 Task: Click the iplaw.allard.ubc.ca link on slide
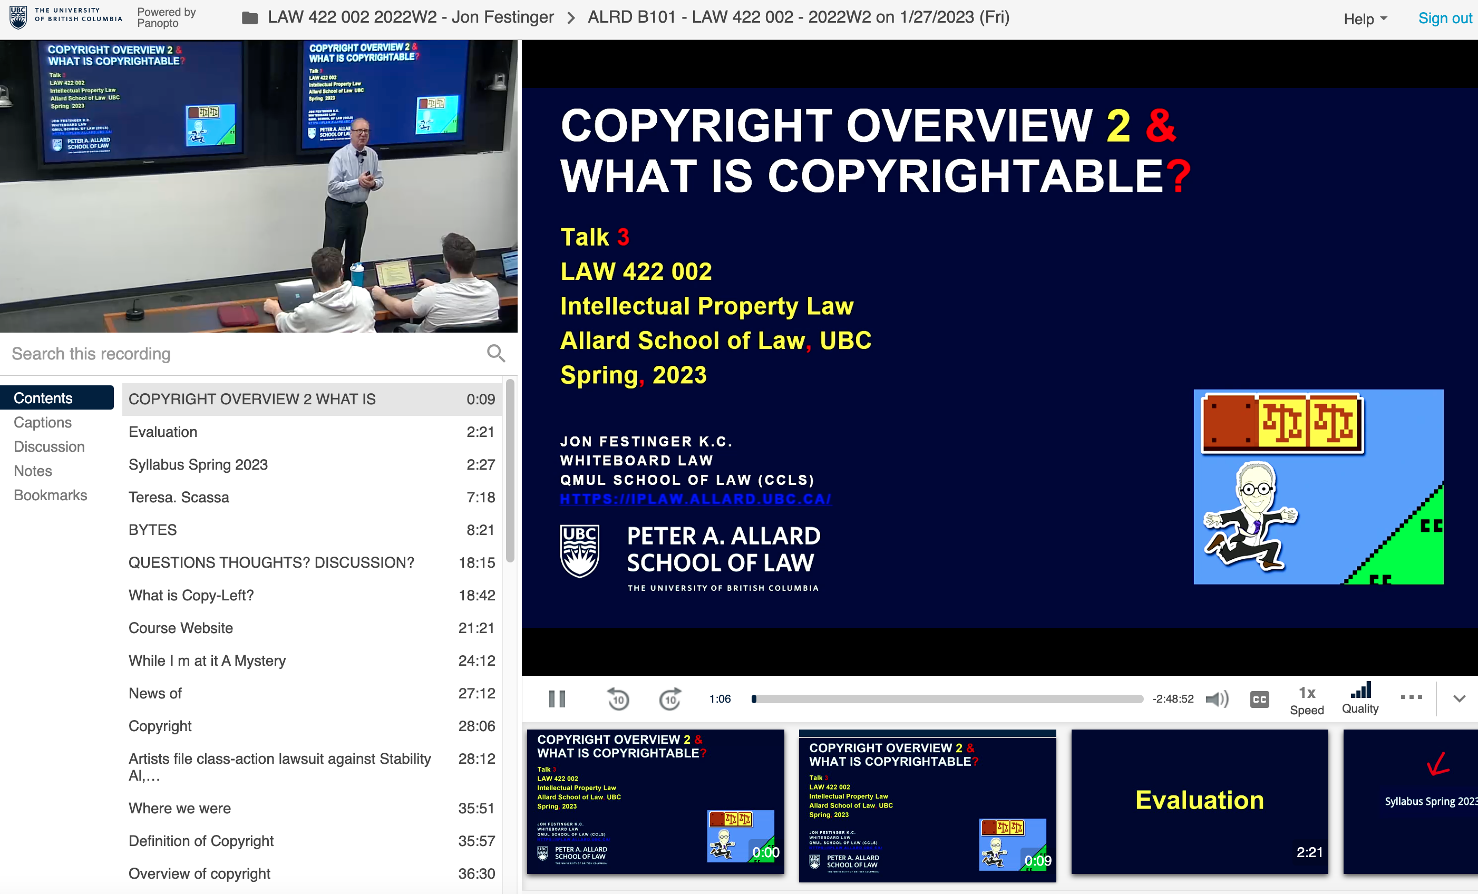pyautogui.click(x=695, y=499)
